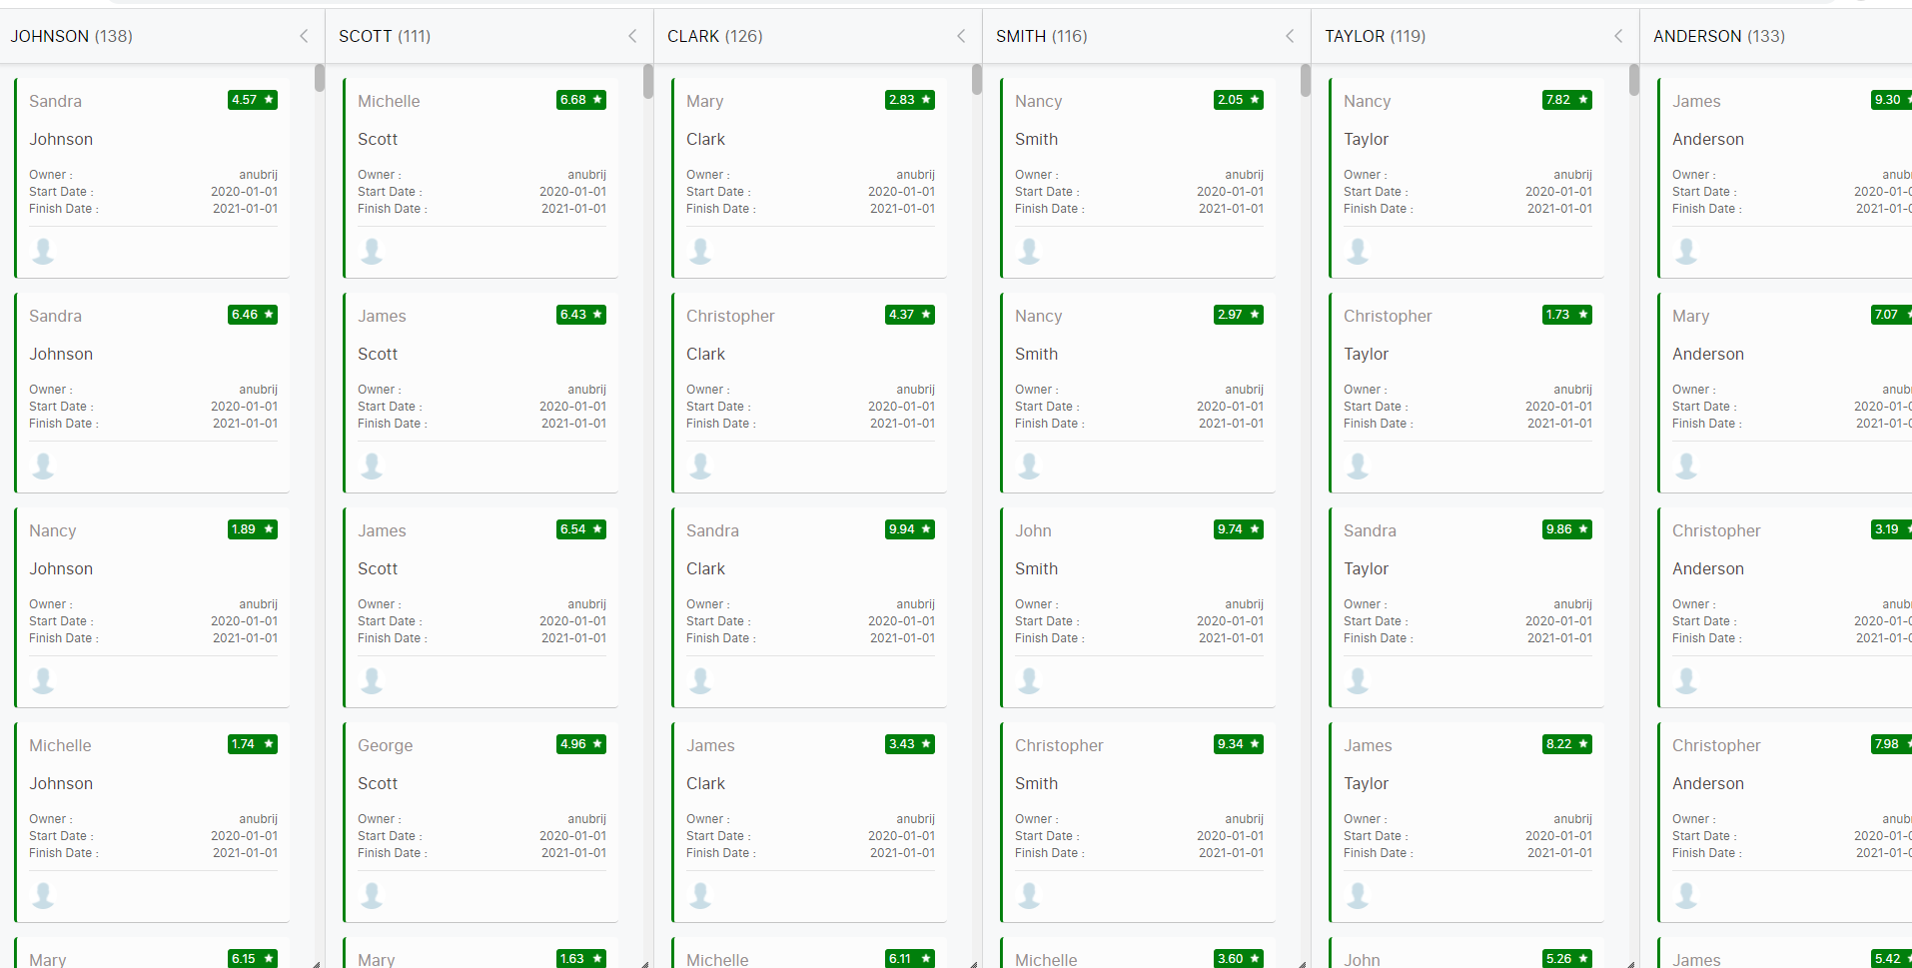Click the star icon in Michelle Scott's 6.68 badge
Viewport: 1912px width, 968px height.
pos(596,100)
